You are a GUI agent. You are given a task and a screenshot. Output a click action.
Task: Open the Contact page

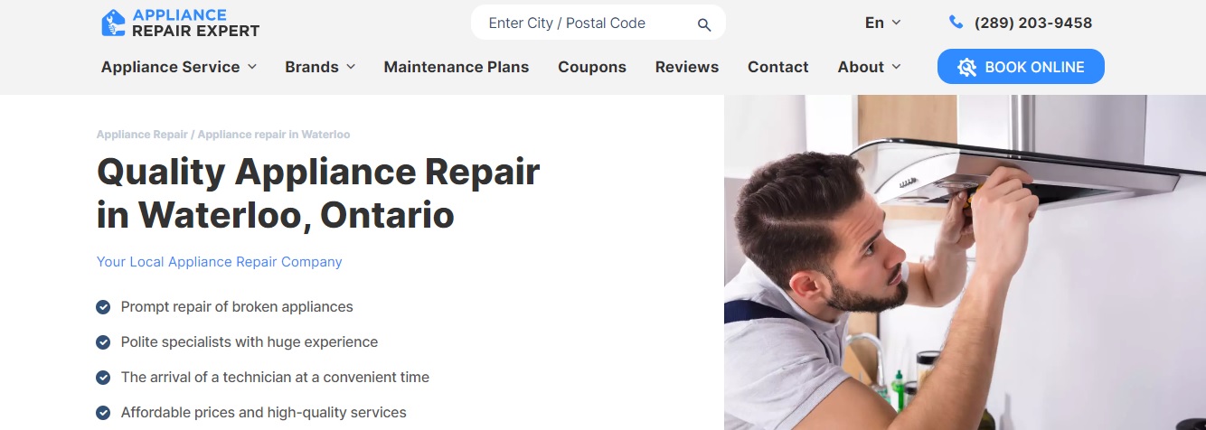(x=778, y=67)
